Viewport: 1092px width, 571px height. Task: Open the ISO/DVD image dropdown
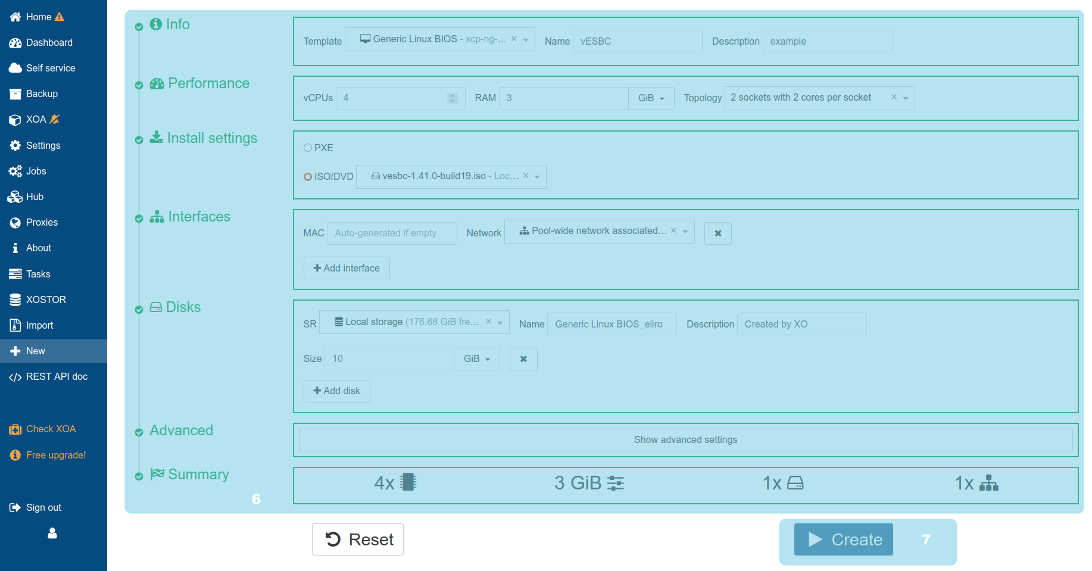pyautogui.click(x=537, y=177)
